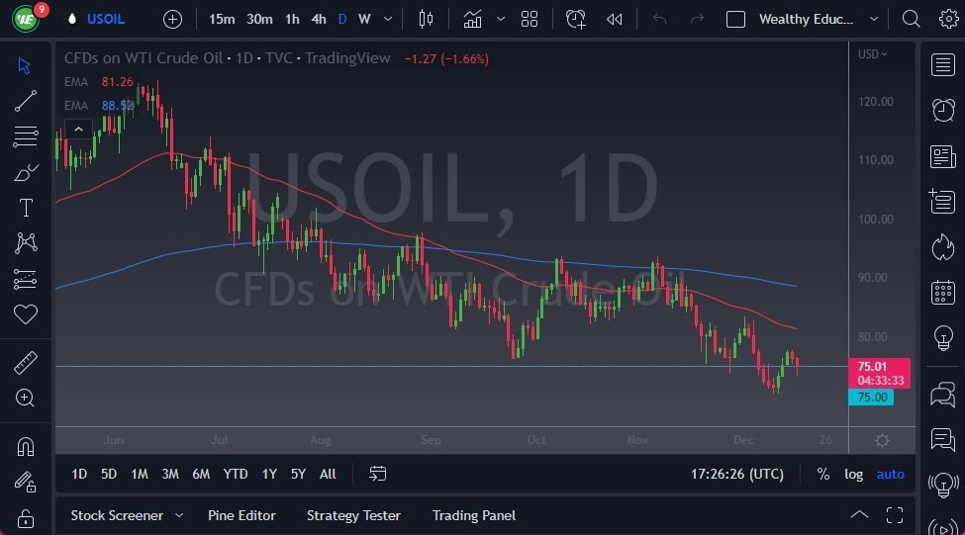Select the 1M date range
965x535 pixels.
(x=140, y=474)
